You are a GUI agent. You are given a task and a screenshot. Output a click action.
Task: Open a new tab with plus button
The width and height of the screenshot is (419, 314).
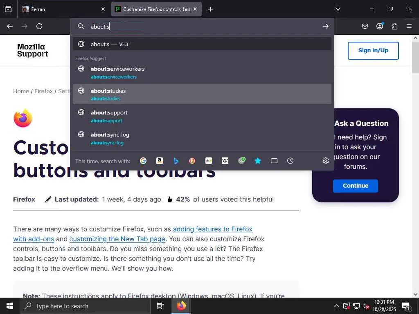pyautogui.click(x=211, y=9)
